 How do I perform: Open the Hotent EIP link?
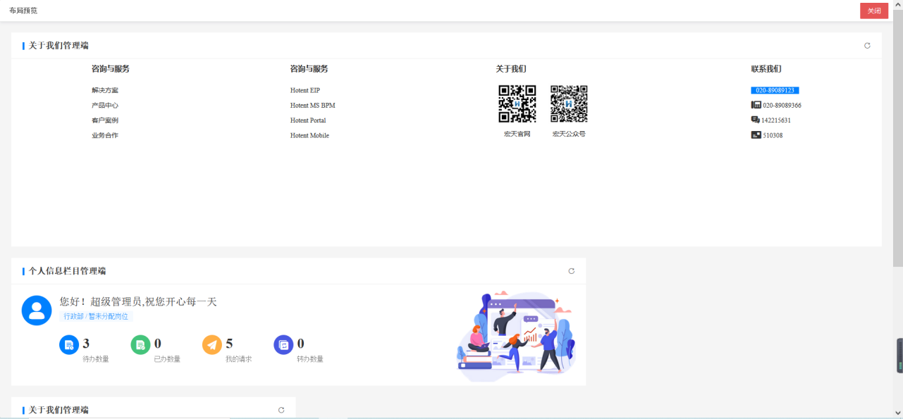tap(305, 90)
